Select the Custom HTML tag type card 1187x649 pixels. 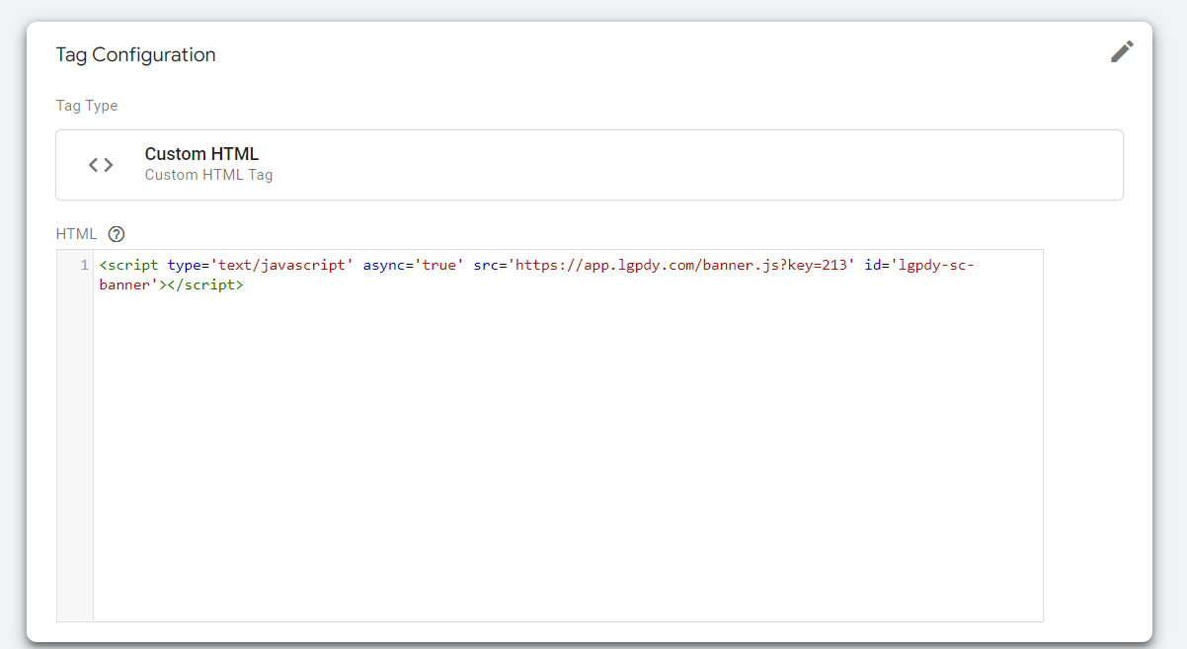click(x=590, y=165)
